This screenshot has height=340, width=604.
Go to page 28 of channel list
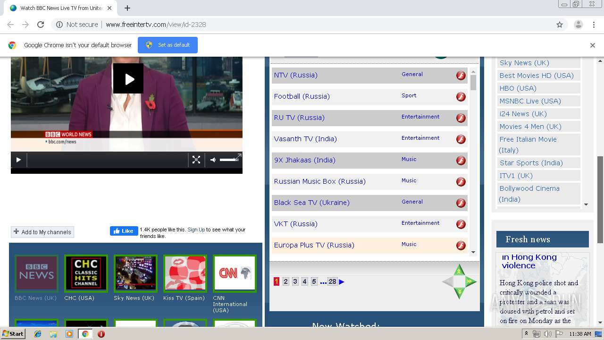(x=332, y=281)
